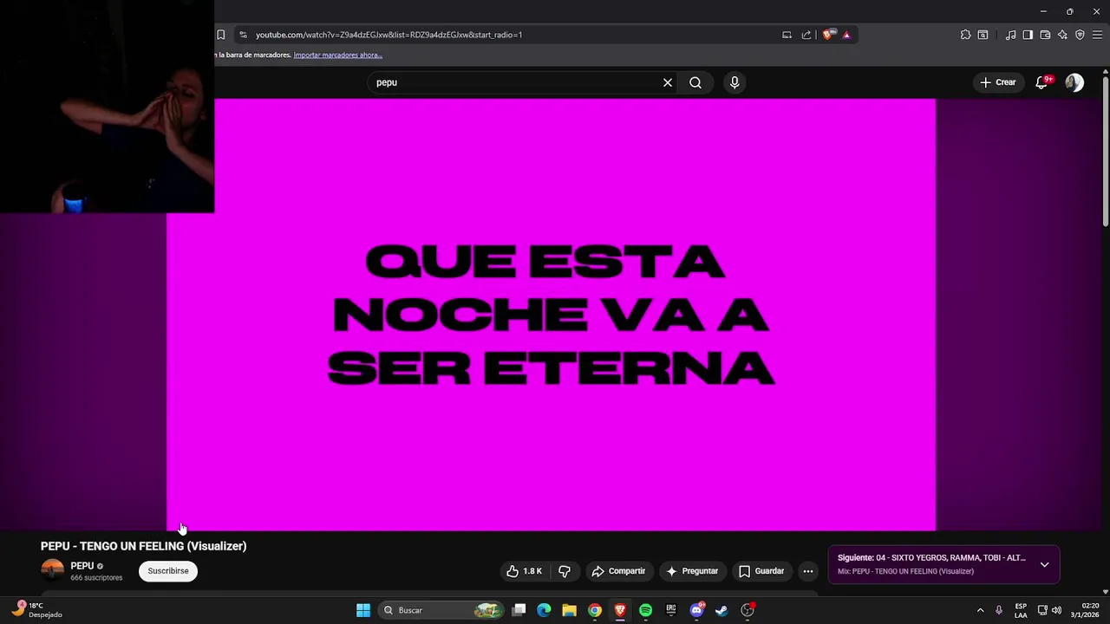Click the video player area

[x=551, y=315]
